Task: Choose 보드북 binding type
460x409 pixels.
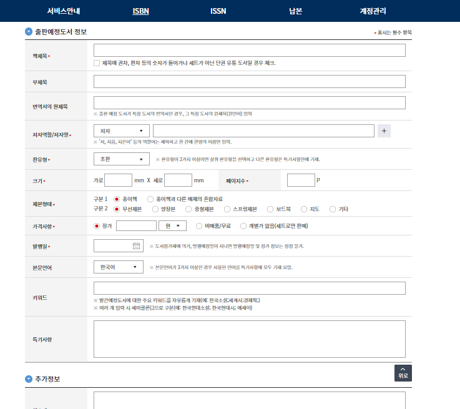Action: pyautogui.click(x=270, y=209)
